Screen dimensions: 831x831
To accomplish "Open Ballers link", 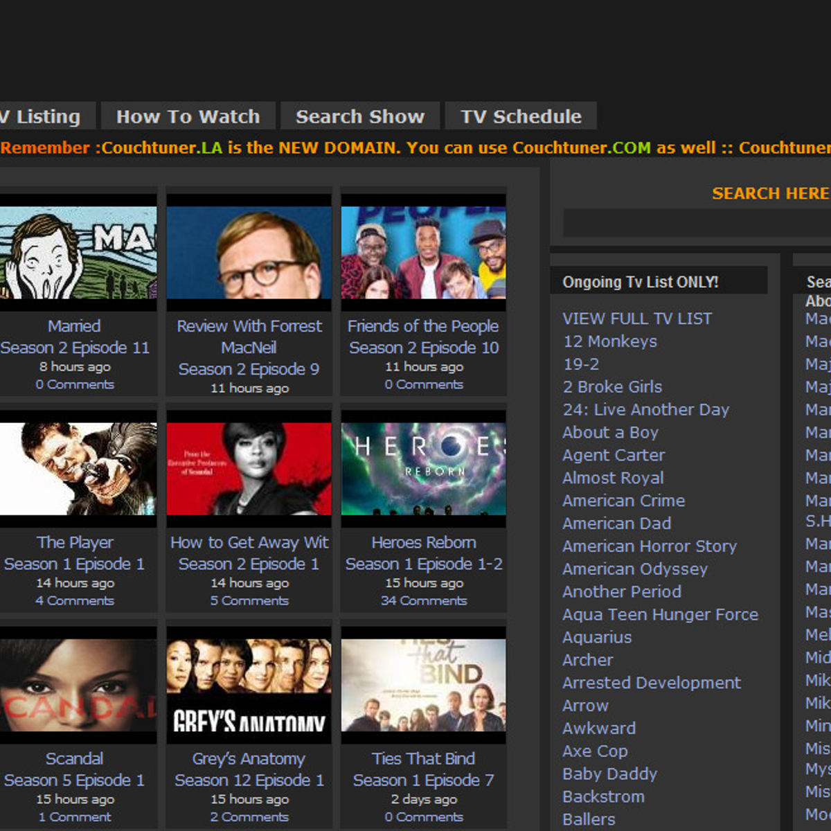I will [x=589, y=819].
